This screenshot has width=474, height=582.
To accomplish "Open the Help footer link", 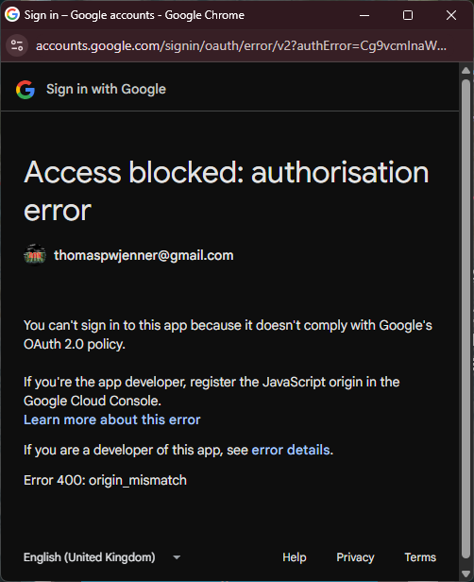I will [294, 557].
